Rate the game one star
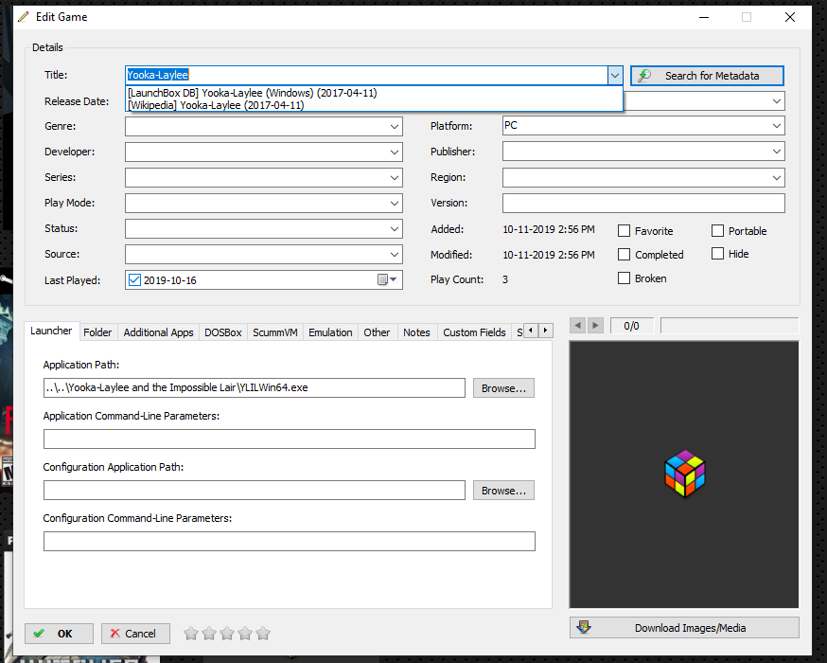The image size is (827, 663). pyautogui.click(x=191, y=633)
